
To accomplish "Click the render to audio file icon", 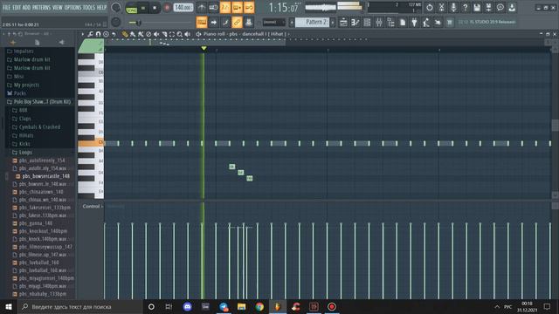I will coord(488,8).
